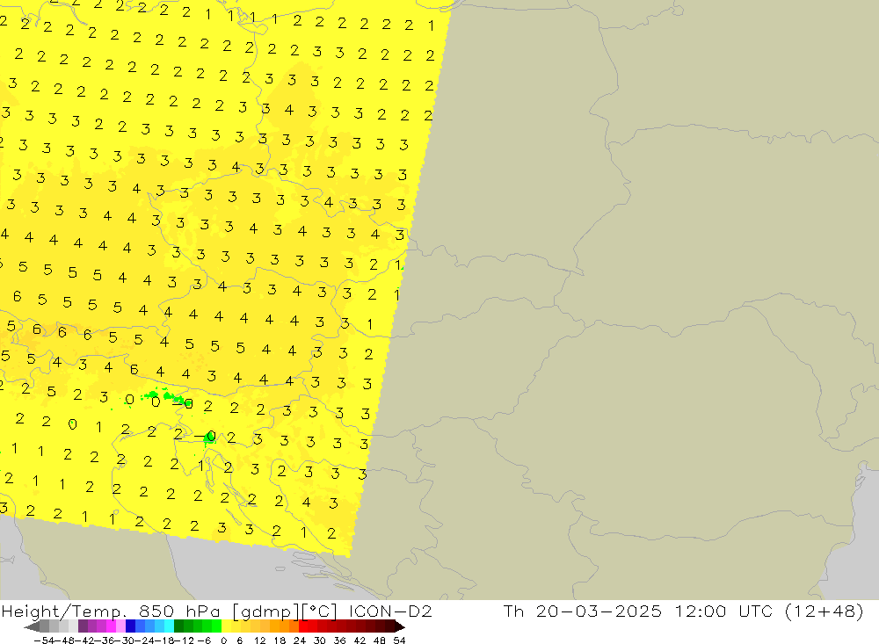Select the cyan swatch above legend value -18
Image resolution: width=879 pixels, height=644 pixels.
169,626
